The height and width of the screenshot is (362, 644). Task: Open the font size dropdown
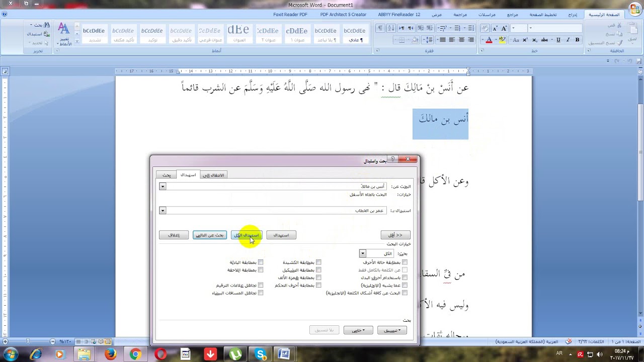514,28
